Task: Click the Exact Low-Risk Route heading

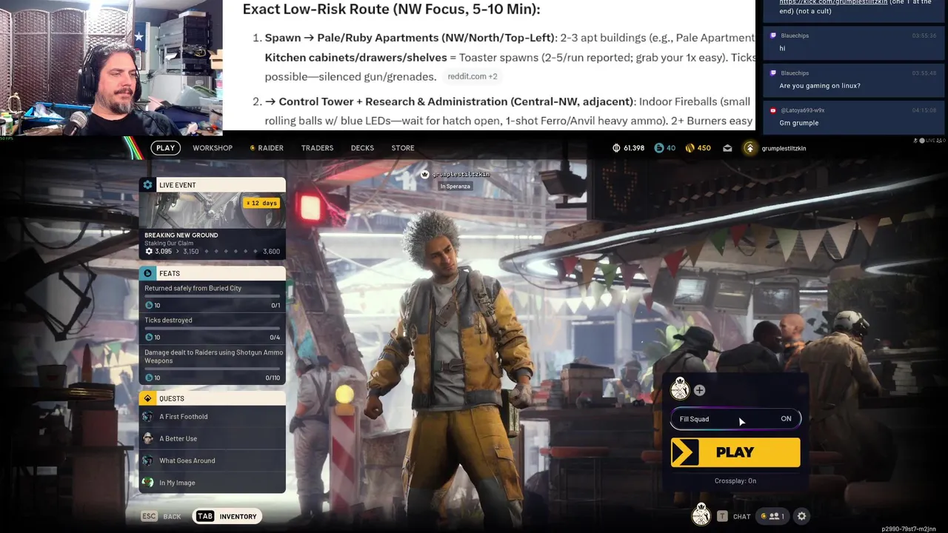Action: (x=392, y=10)
